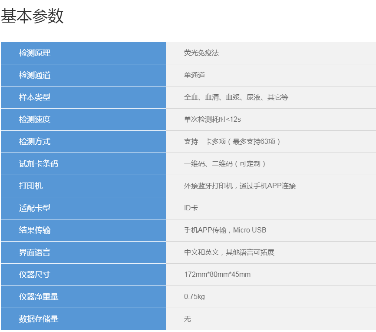Click the 打印机 row label
The width and height of the screenshot is (376, 332).
[31, 186]
